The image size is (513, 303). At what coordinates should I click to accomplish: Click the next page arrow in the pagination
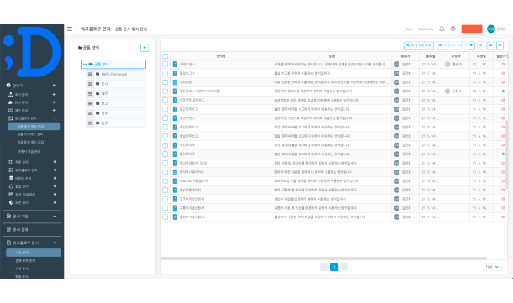[344, 267]
